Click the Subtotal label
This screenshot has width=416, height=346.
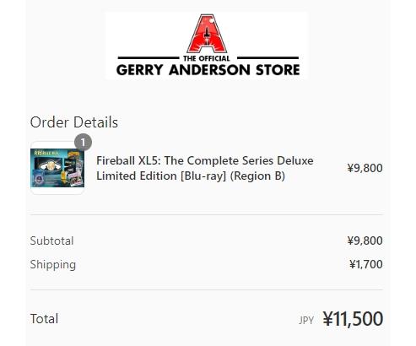[51, 241]
